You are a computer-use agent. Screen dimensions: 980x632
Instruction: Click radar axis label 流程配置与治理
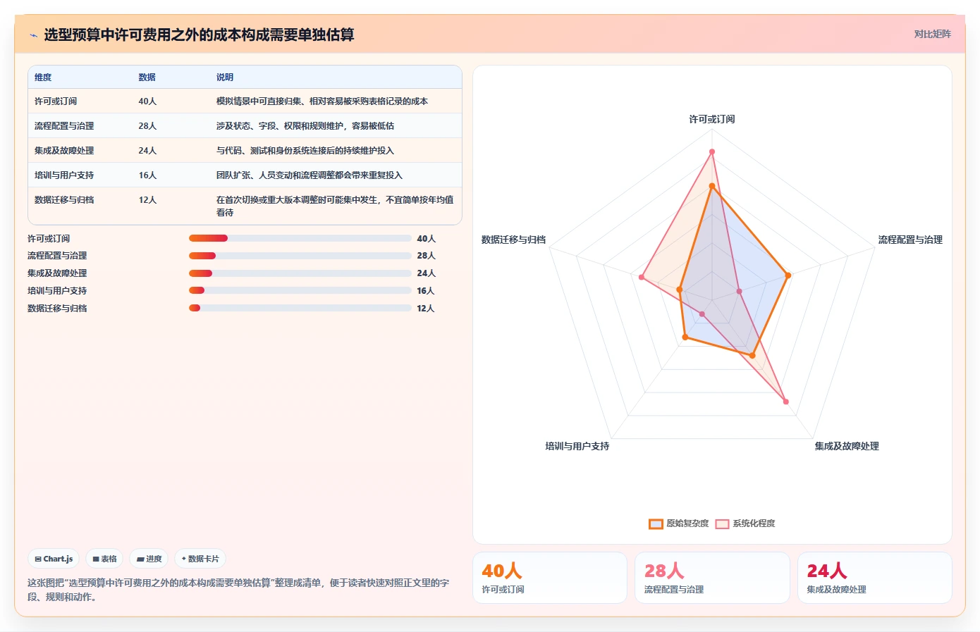coord(909,240)
